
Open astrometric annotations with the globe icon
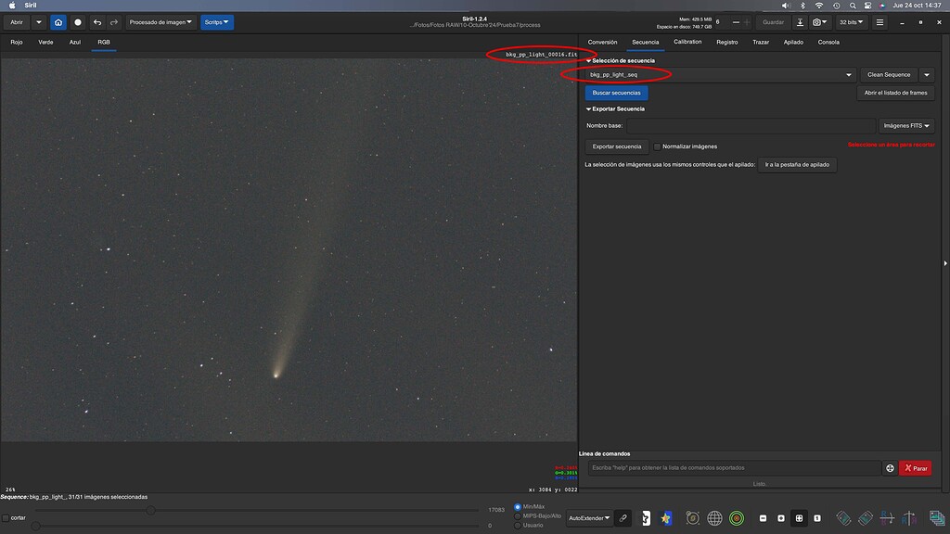(716, 518)
